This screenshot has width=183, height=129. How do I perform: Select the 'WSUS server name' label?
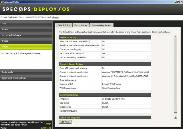coord(68,88)
